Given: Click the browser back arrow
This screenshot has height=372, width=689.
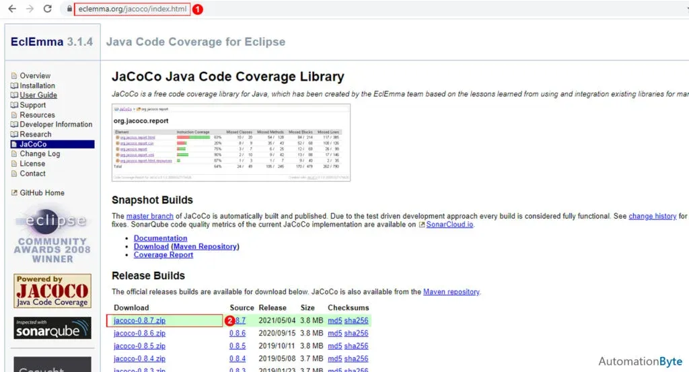Looking at the screenshot, I should [x=12, y=9].
